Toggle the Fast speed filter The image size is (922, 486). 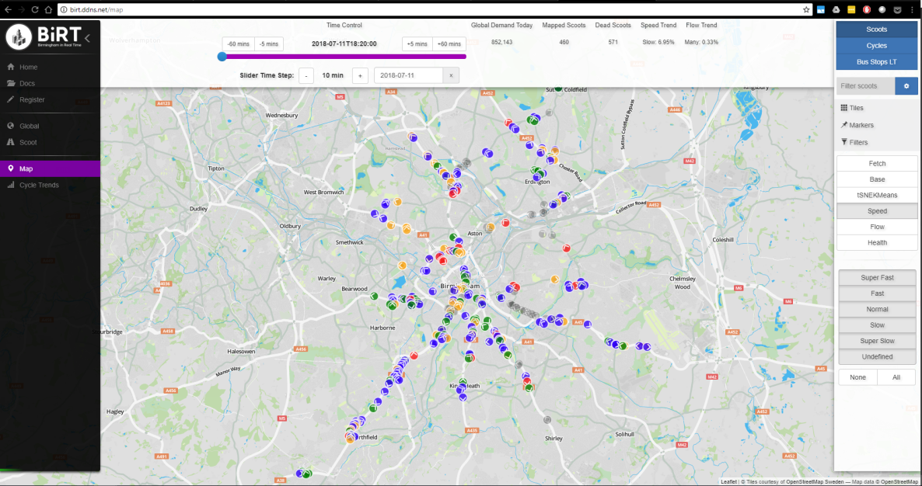[x=877, y=293]
